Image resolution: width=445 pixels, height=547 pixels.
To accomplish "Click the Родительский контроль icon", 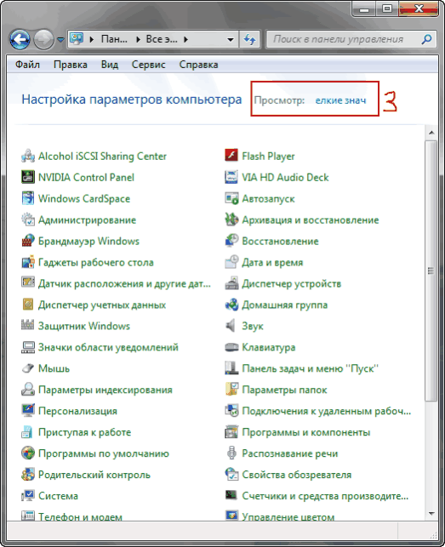I will (28, 475).
